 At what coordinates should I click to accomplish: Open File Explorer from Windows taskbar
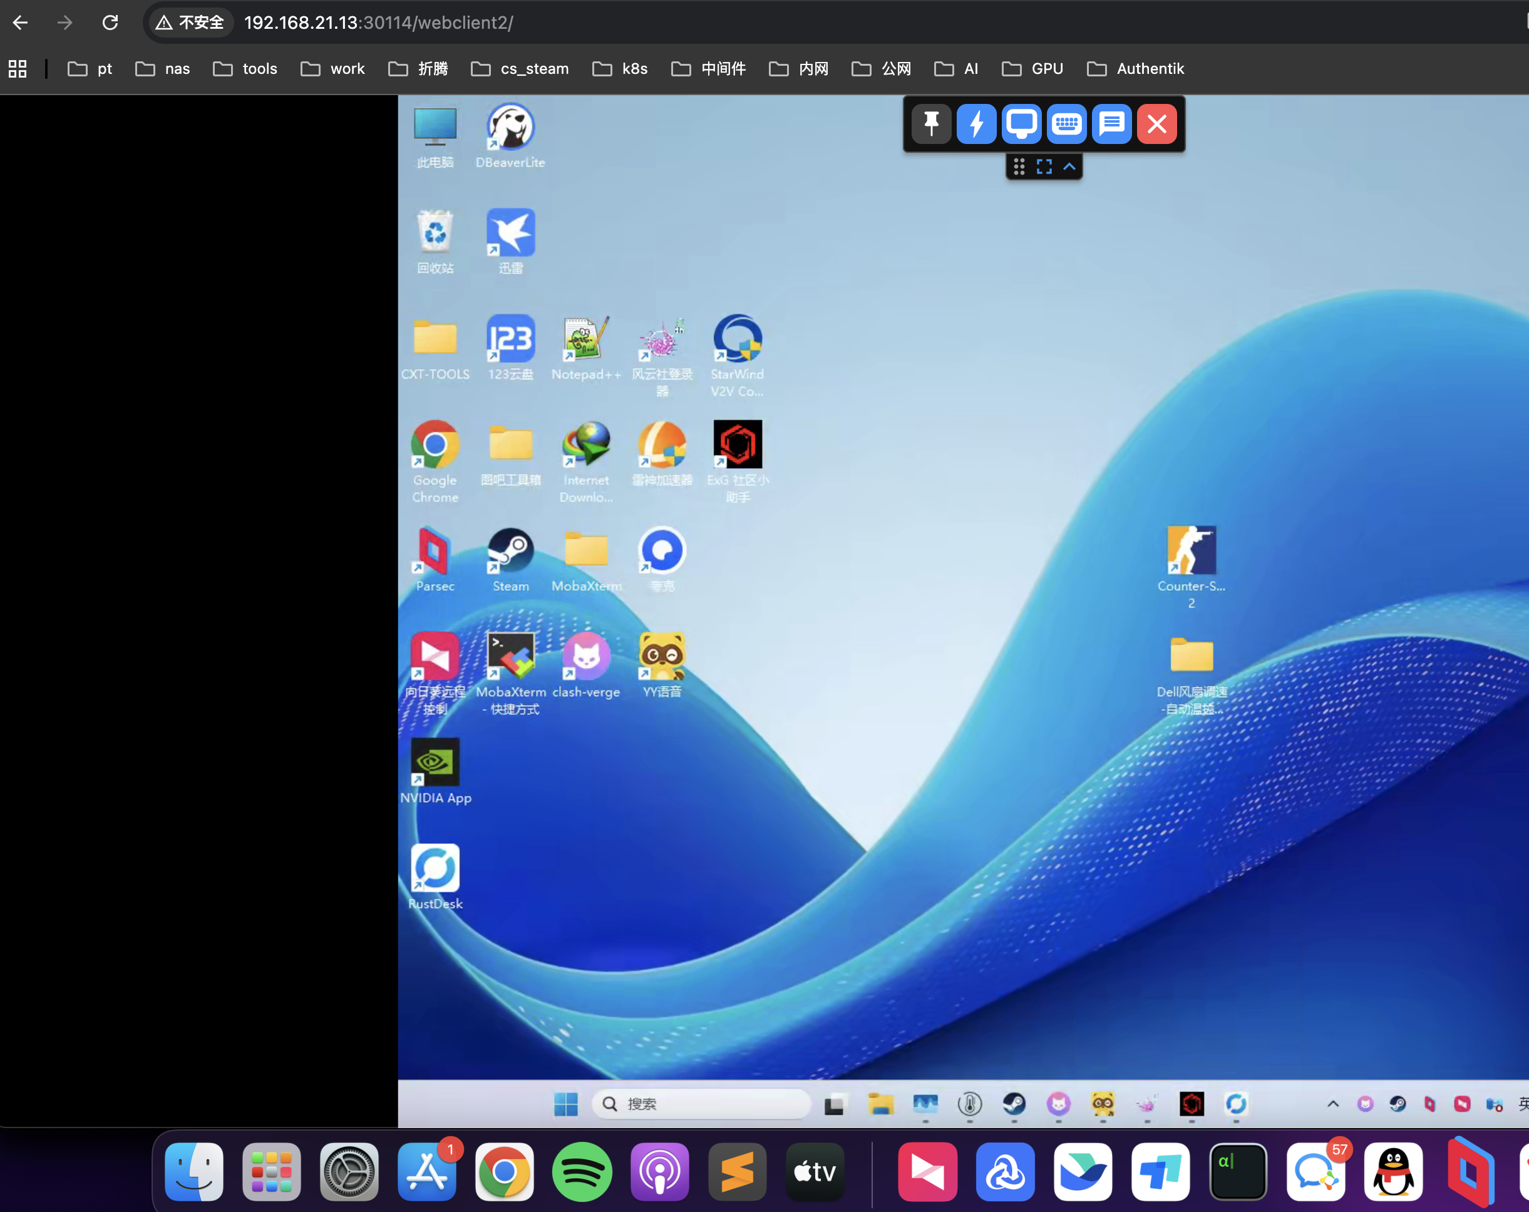point(880,1104)
